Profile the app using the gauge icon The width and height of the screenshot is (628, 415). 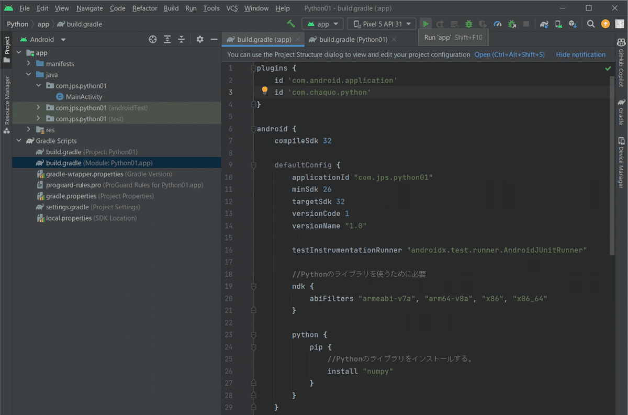click(497, 24)
